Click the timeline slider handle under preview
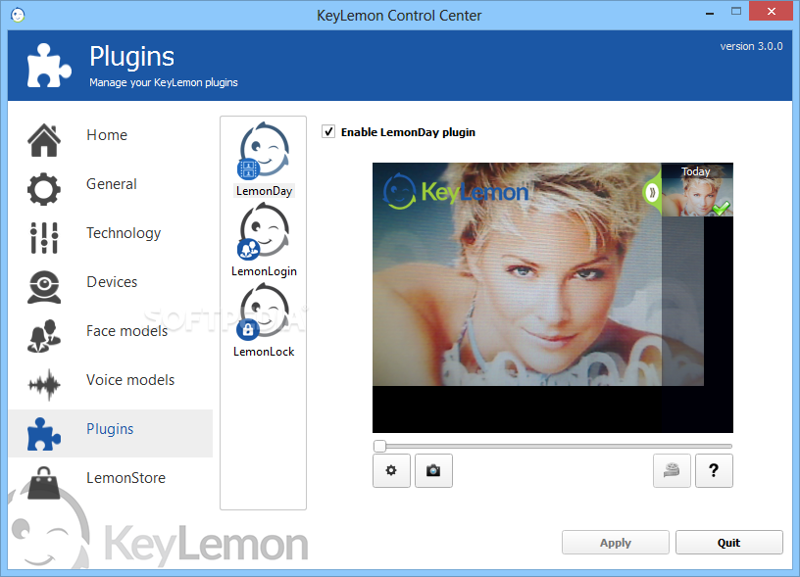This screenshot has height=577, width=800. click(x=379, y=446)
